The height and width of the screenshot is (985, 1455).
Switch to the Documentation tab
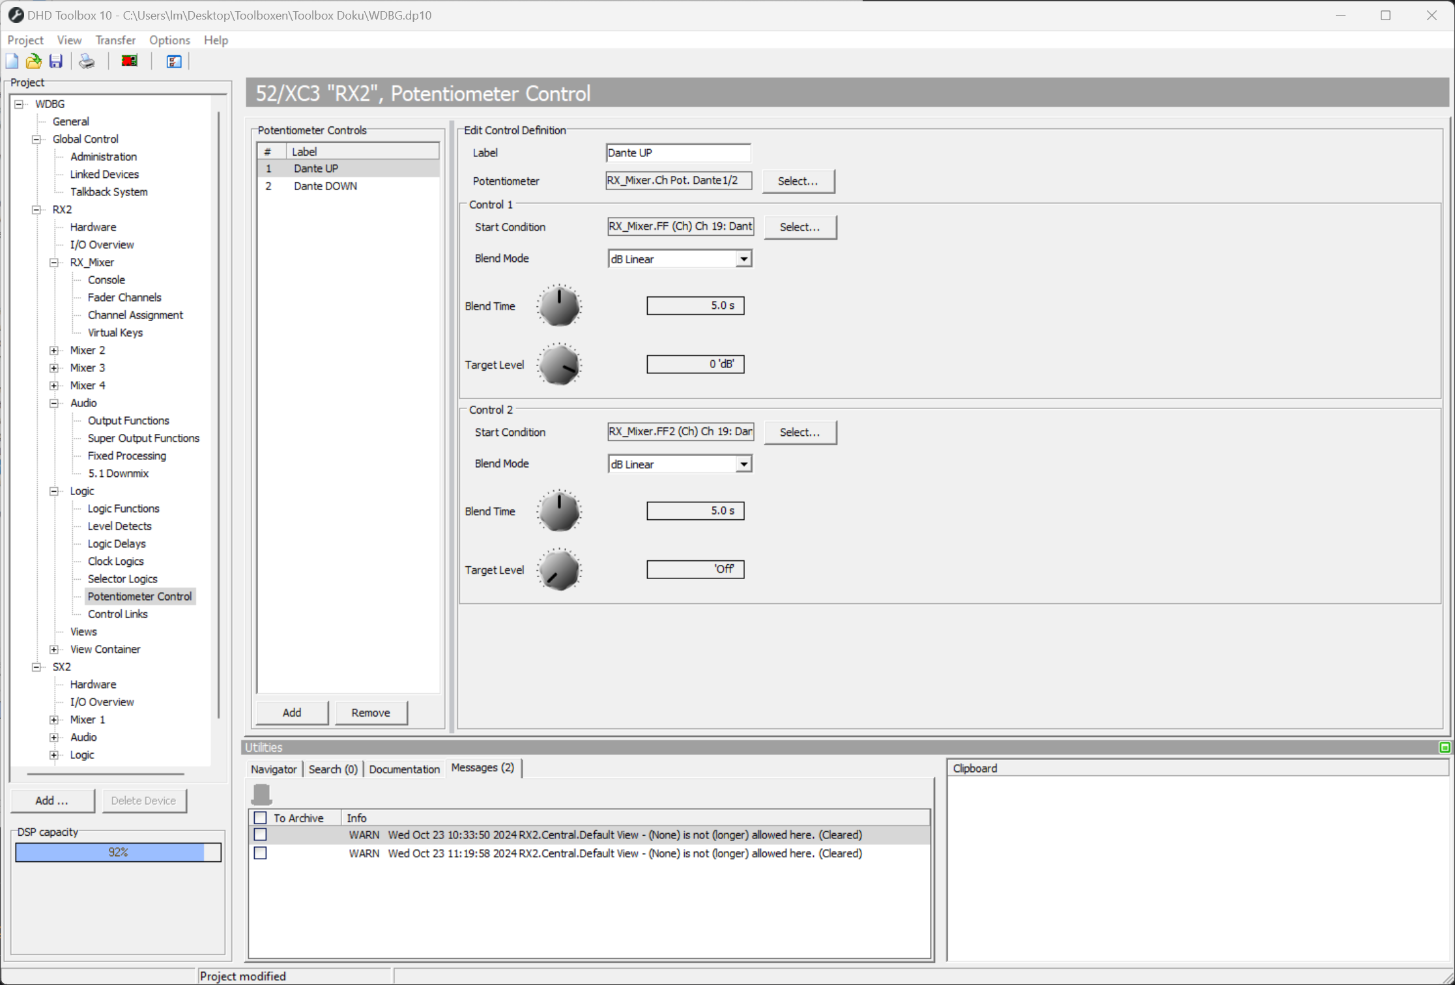point(404,769)
